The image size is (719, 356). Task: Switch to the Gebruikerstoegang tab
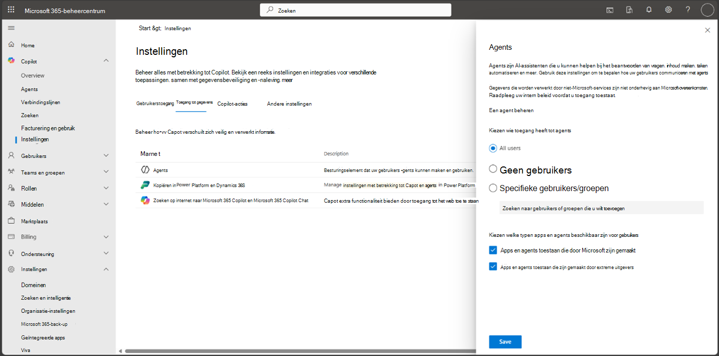click(x=155, y=103)
